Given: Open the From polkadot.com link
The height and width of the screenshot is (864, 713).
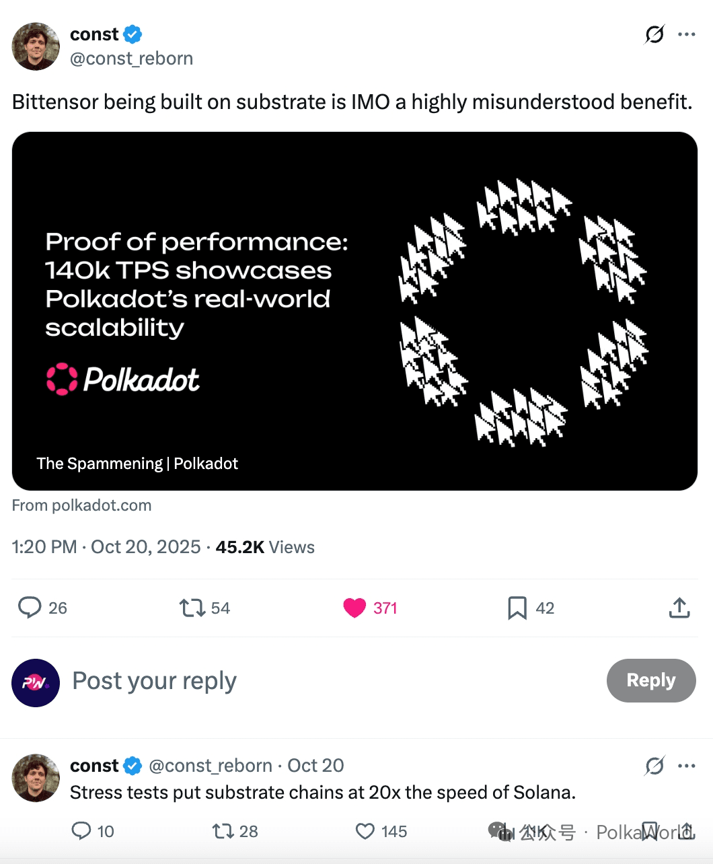Looking at the screenshot, I should [x=81, y=505].
